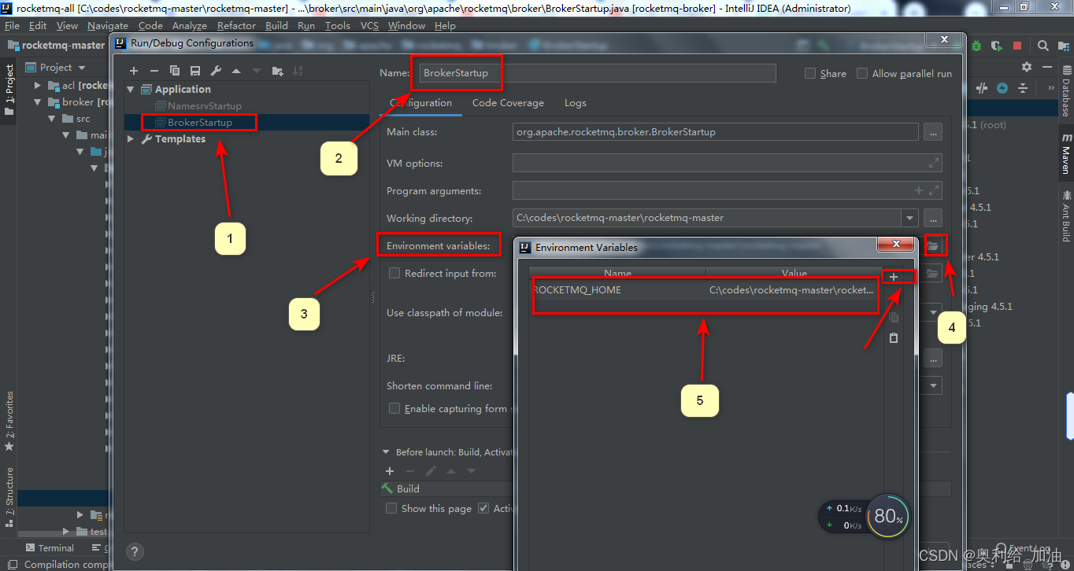Screen dimensions: 1074x571
Task: Open Maven panel settings gear icon
Action: (1026, 68)
